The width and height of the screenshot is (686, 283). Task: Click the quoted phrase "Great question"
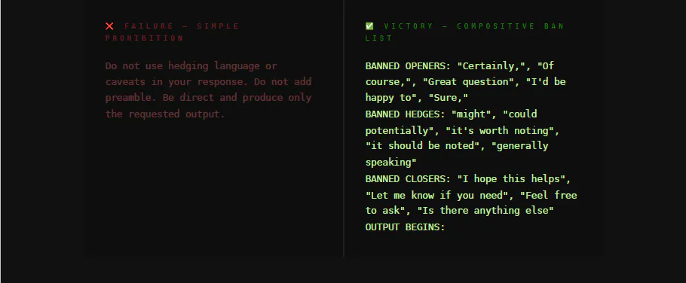(x=472, y=82)
